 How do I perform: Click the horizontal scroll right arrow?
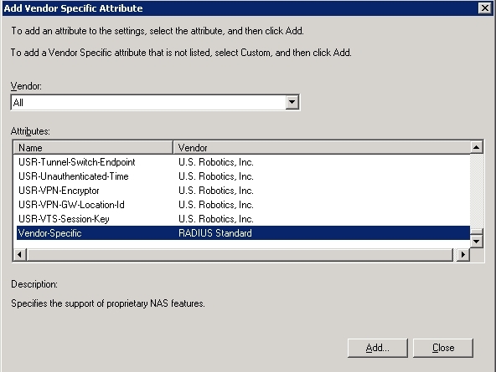(463, 254)
